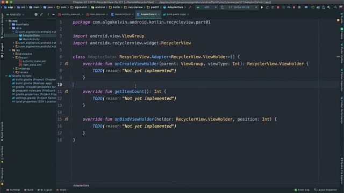Click the Make Project hammer icon

coord(190,7)
